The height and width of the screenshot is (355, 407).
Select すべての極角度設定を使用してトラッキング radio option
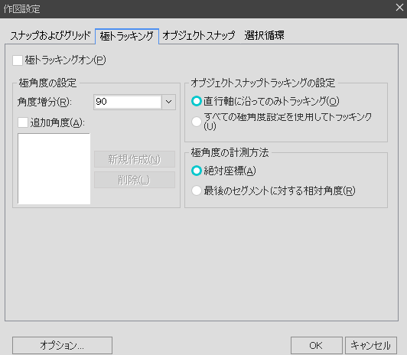197,122
